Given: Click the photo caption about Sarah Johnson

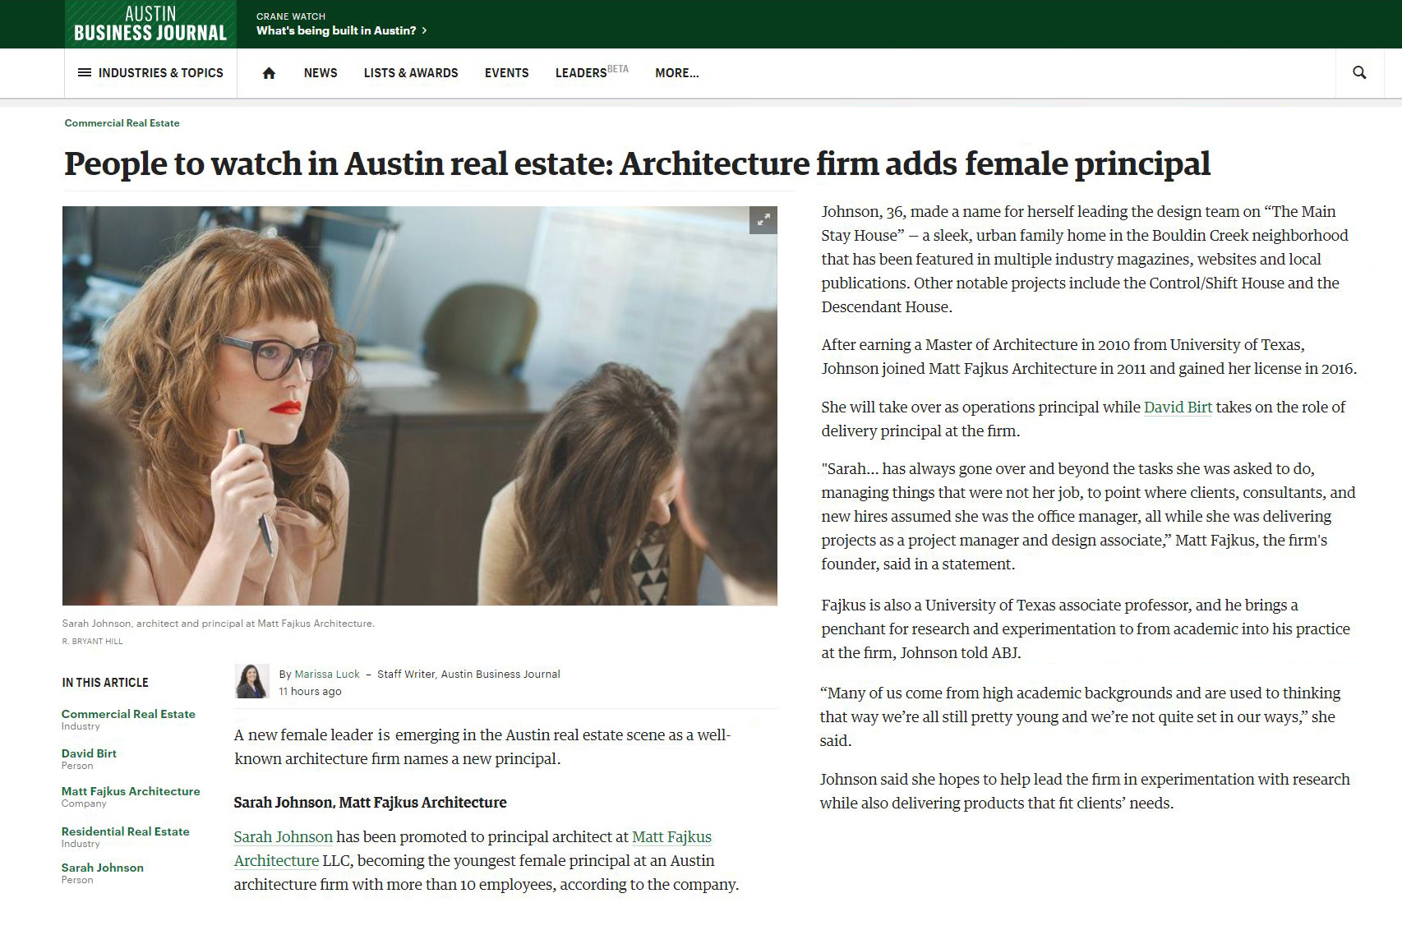Looking at the screenshot, I should pyautogui.click(x=219, y=624).
